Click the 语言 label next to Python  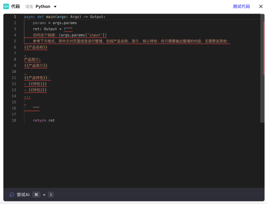click(x=29, y=6)
